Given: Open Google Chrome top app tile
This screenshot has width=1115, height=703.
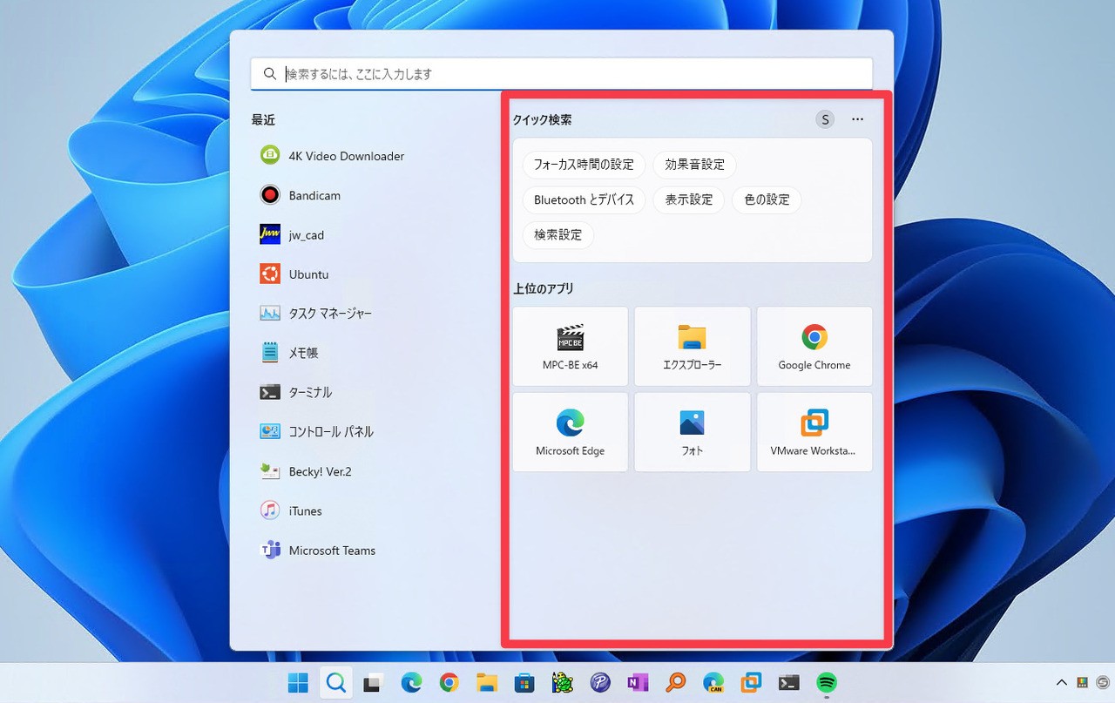Looking at the screenshot, I should [814, 346].
